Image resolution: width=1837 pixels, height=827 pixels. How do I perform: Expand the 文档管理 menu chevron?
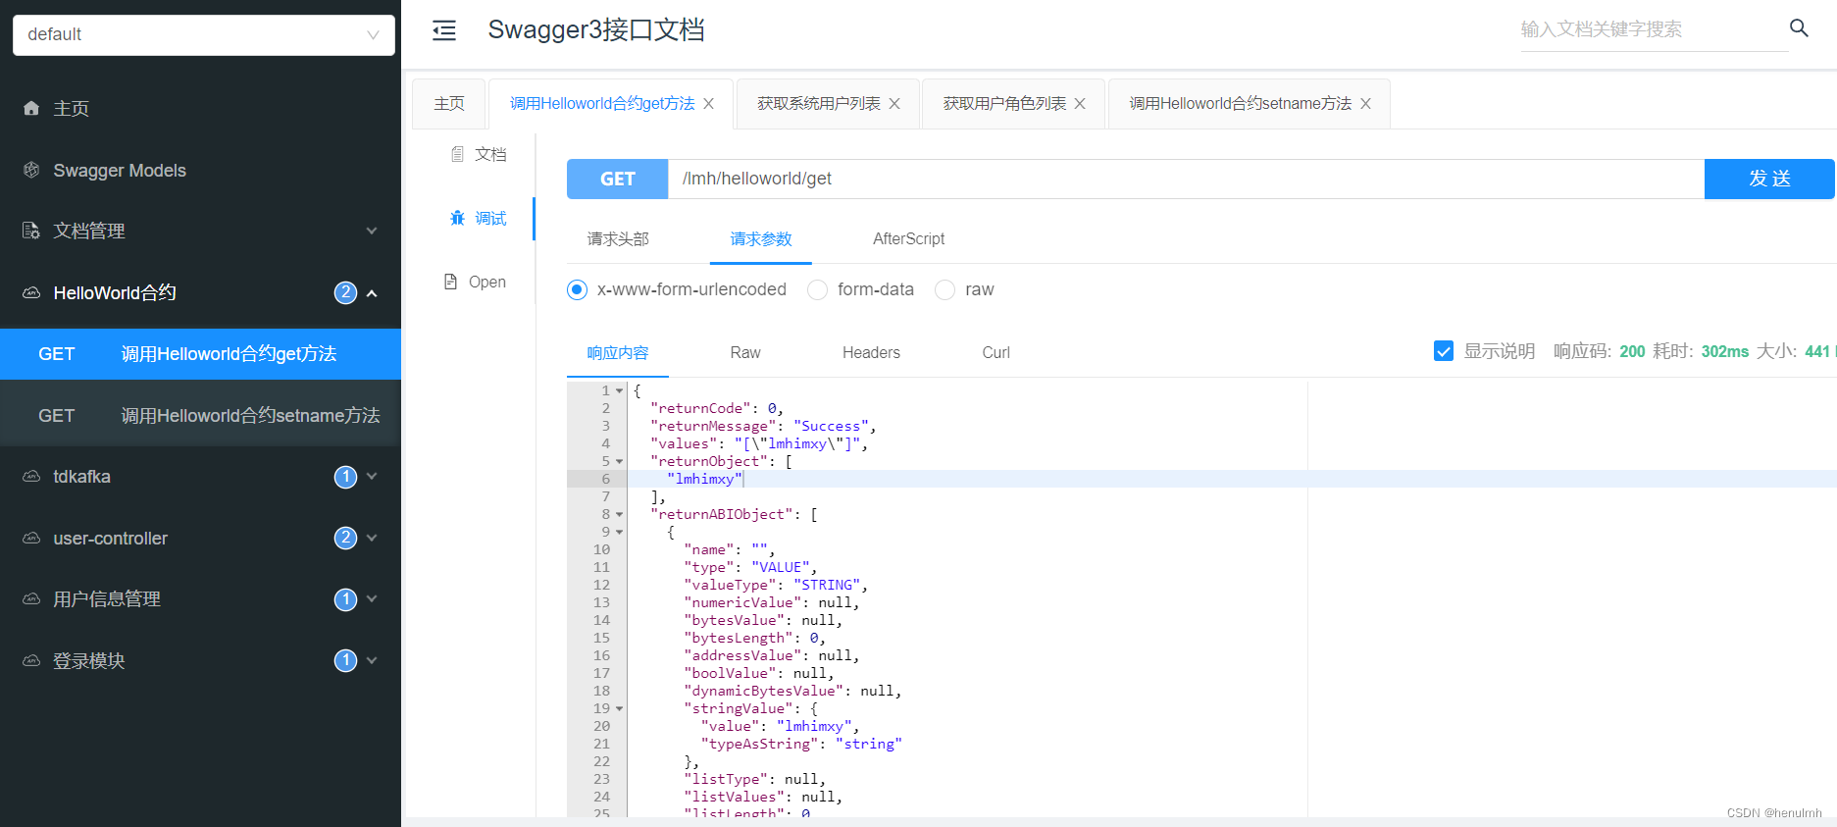pyautogui.click(x=372, y=231)
